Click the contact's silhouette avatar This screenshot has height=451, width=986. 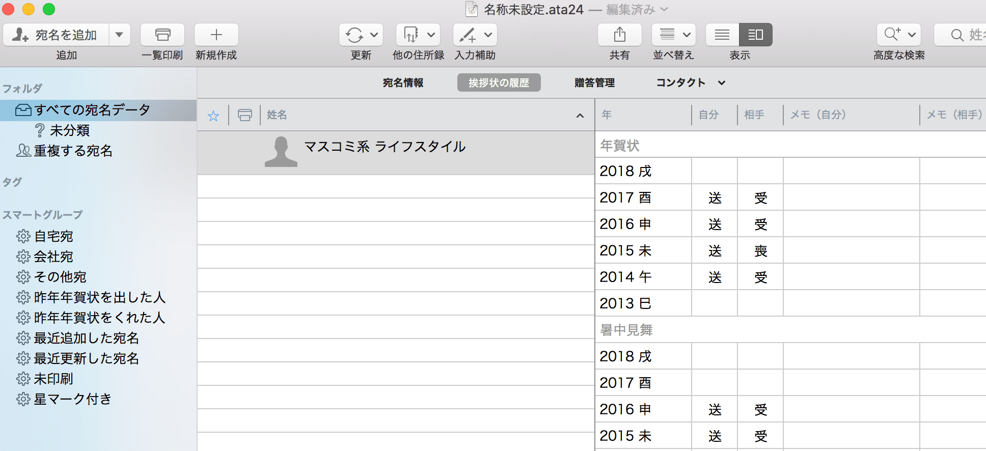coord(281,152)
